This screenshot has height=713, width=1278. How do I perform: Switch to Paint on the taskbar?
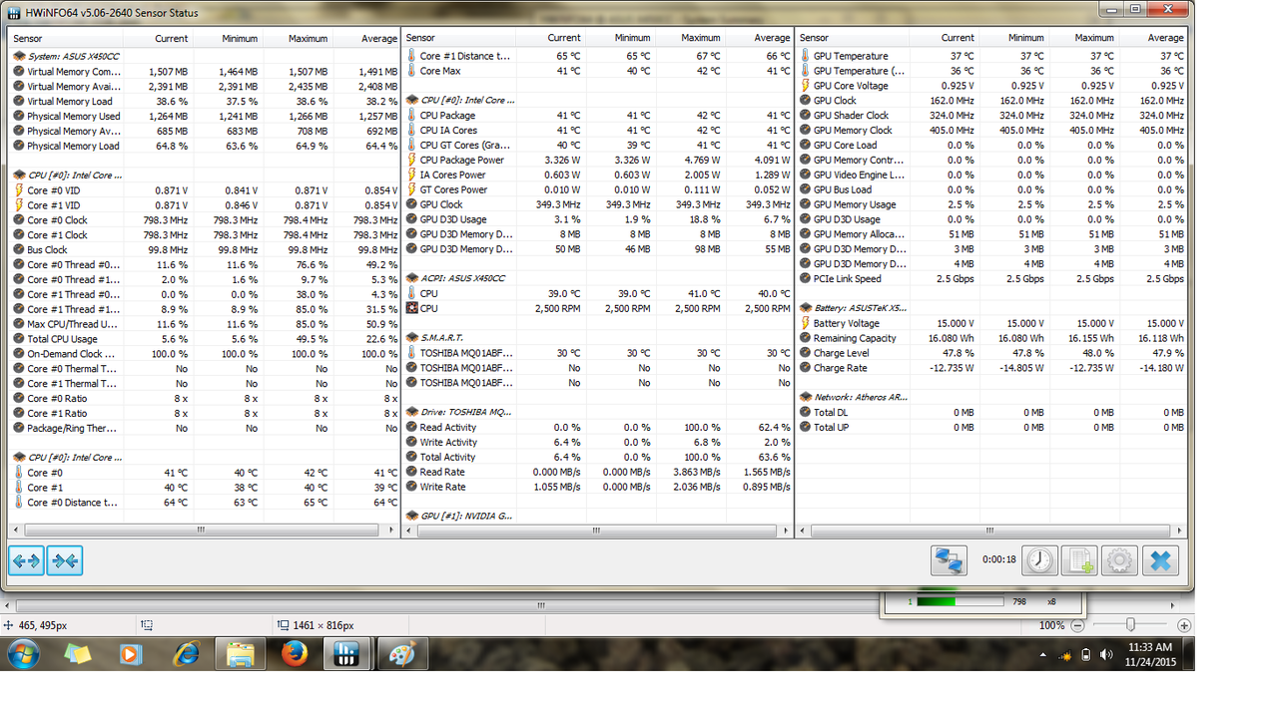pos(400,654)
